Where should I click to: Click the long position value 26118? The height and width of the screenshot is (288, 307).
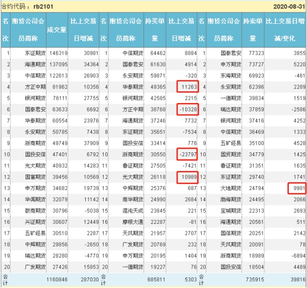point(158,177)
